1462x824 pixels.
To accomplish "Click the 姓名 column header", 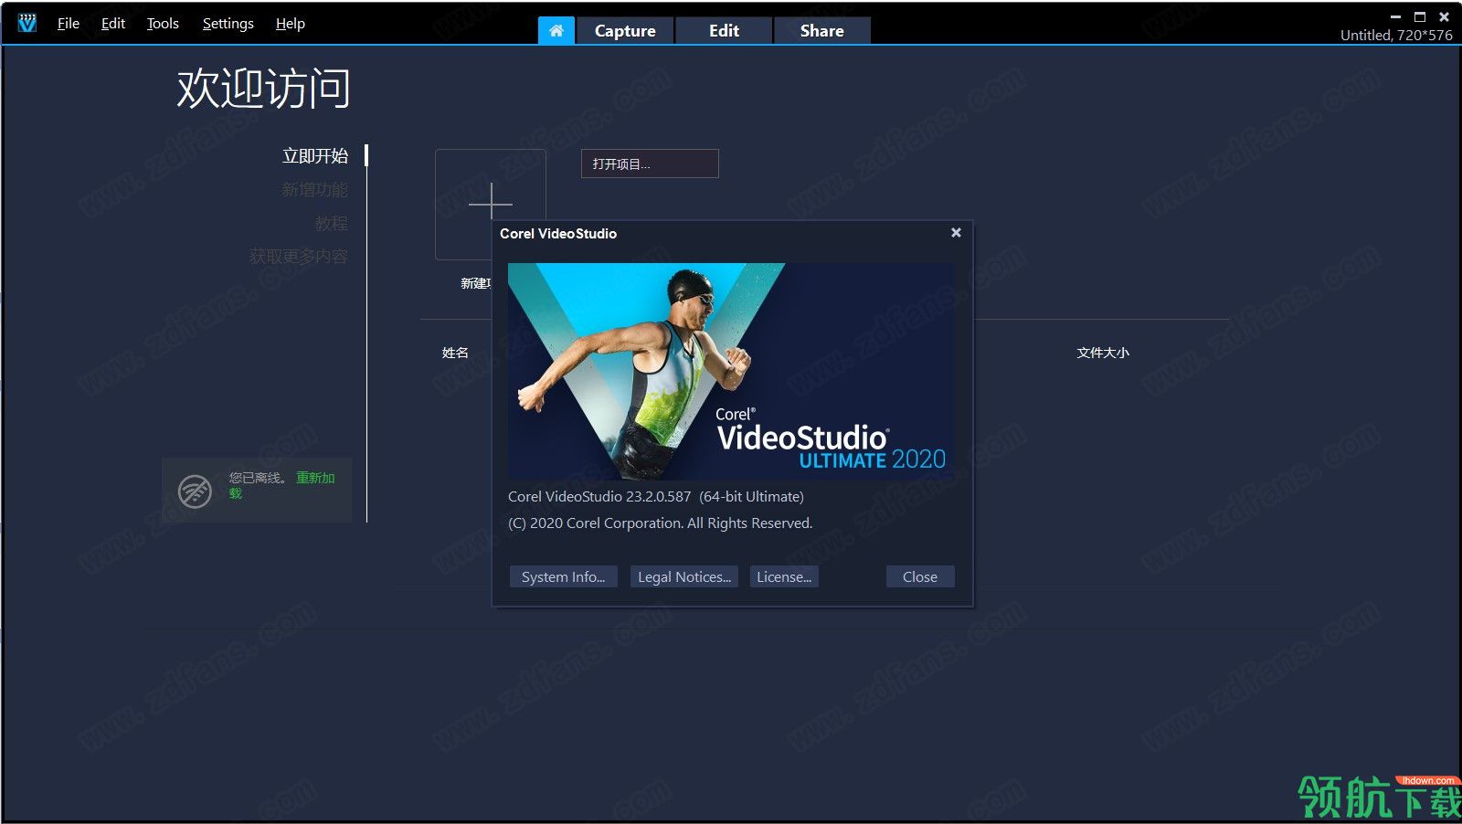I will click(x=455, y=353).
